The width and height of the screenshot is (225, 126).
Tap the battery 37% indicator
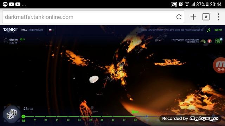pyautogui.click(x=202, y=5)
